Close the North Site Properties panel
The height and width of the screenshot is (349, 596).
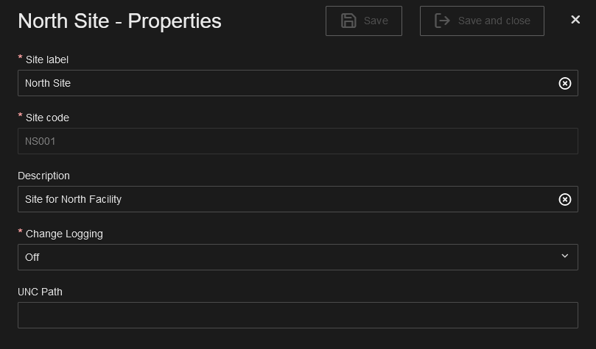pos(575,20)
